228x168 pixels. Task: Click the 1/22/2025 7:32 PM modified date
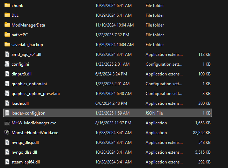[x=112, y=35]
